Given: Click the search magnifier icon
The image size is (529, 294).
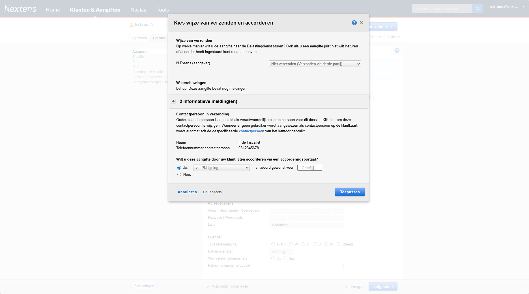Looking at the screenshot, I should pos(477,8).
